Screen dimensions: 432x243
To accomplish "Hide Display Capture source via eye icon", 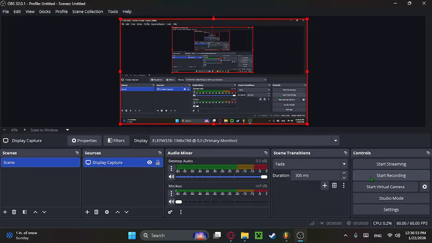I will 149,162.
